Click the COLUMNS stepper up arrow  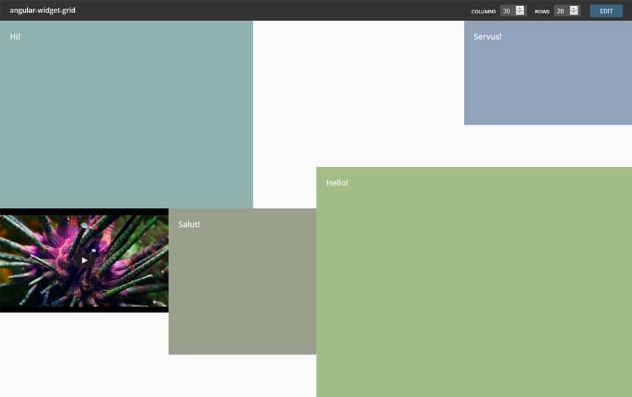tap(519, 9)
